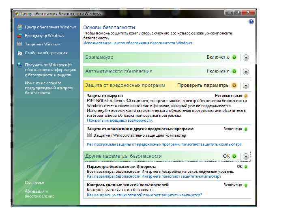Open Брандмауэр Windows sidebar link

click(x=45, y=36)
